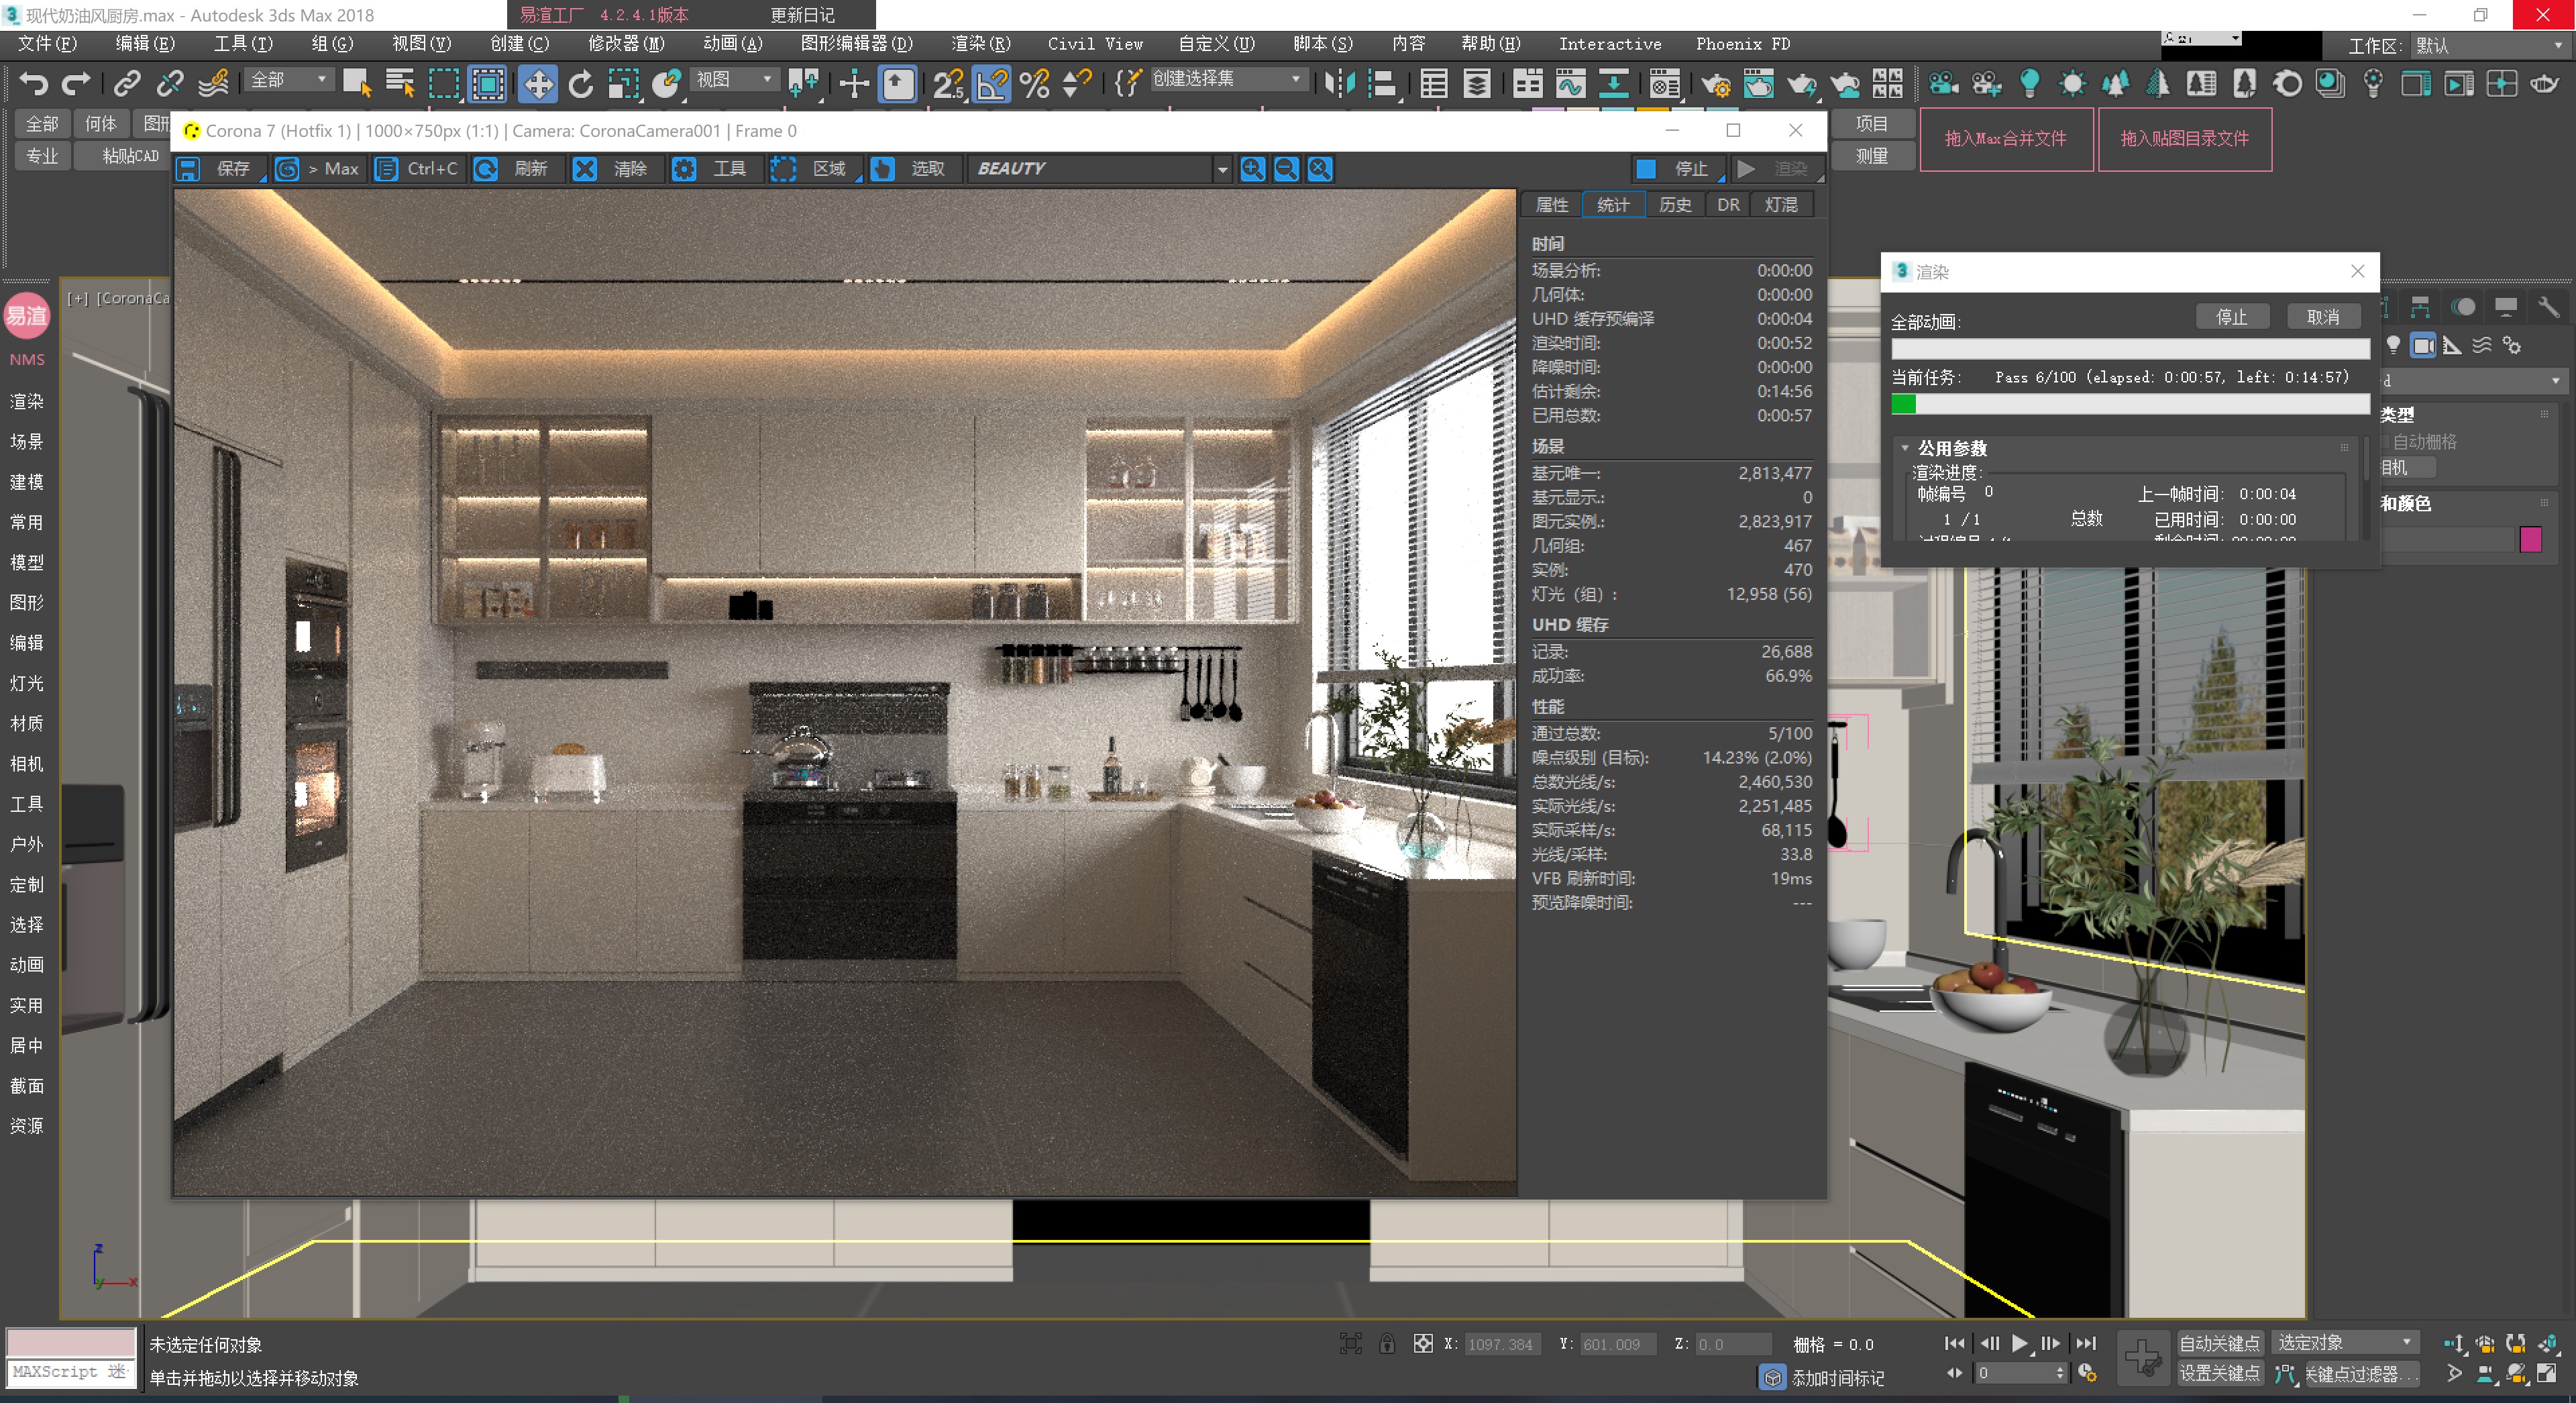The height and width of the screenshot is (1403, 2576).
Task: Open the 全部 selection filter dropdown
Action: [289, 79]
